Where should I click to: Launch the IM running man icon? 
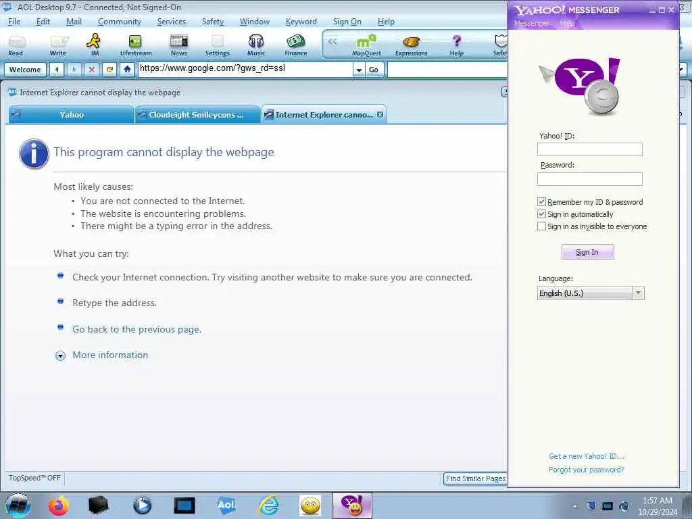pyautogui.click(x=94, y=45)
